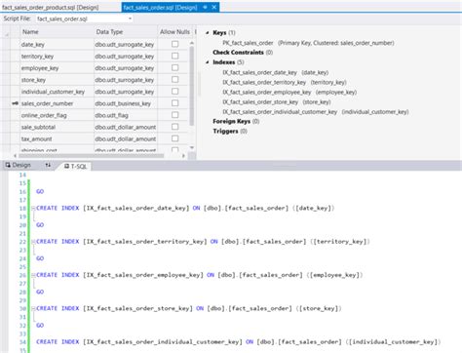462x353 pixels.
Task: Select the fact_sales_order.sql Design tab
Action: tap(160, 7)
